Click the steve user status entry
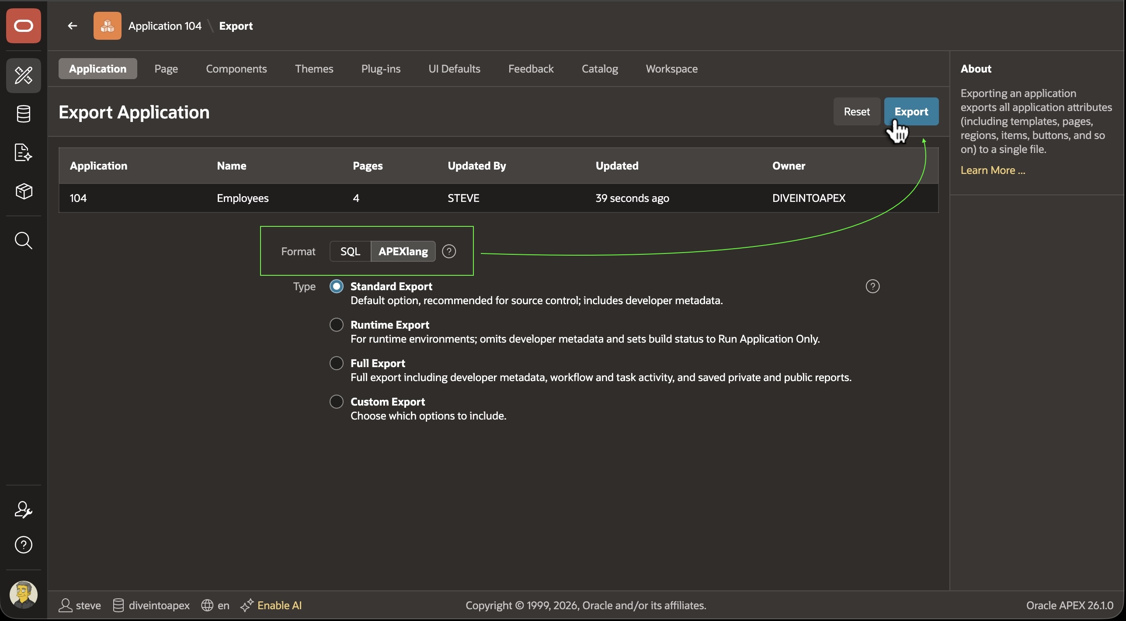Viewport: 1126px width, 621px height. (x=80, y=605)
